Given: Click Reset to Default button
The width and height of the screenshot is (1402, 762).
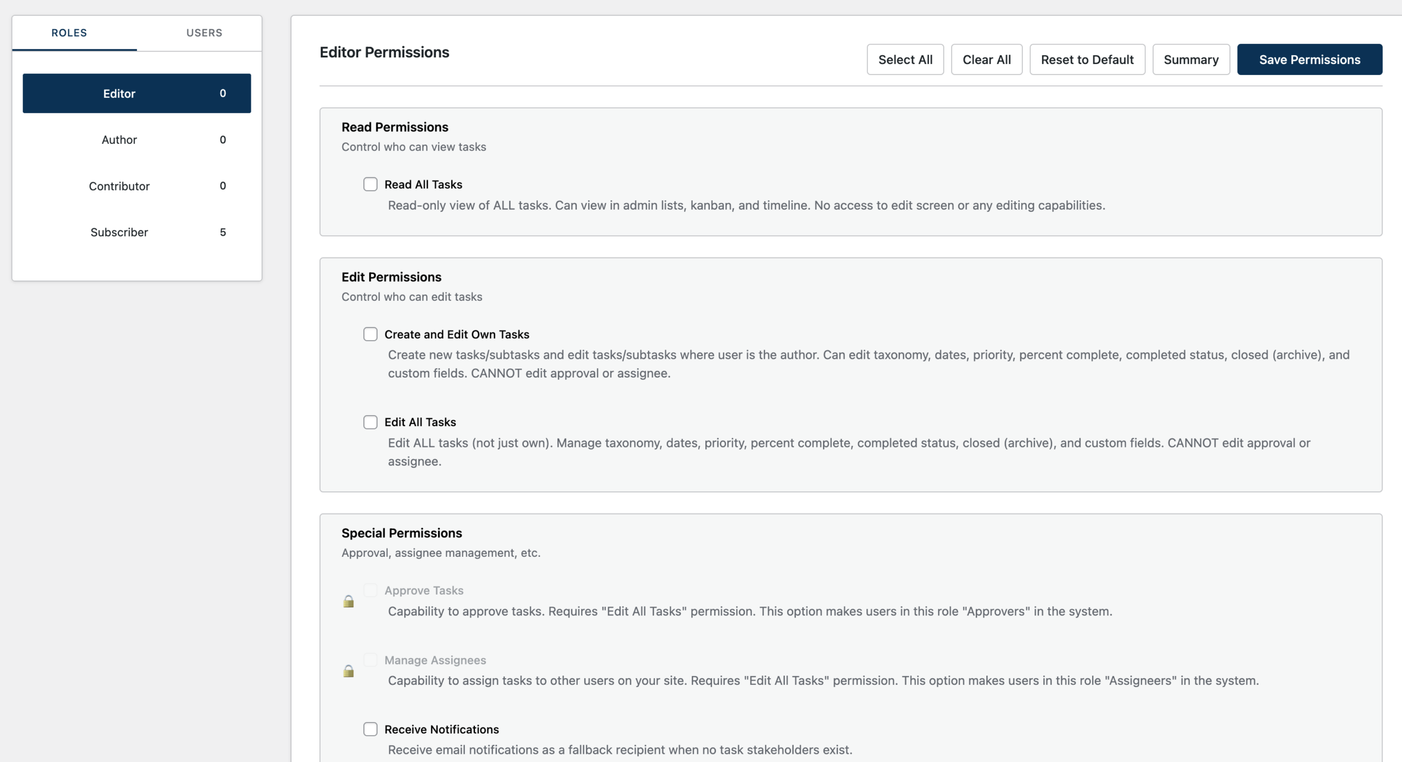Looking at the screenshot, I should click(1087, 60).
